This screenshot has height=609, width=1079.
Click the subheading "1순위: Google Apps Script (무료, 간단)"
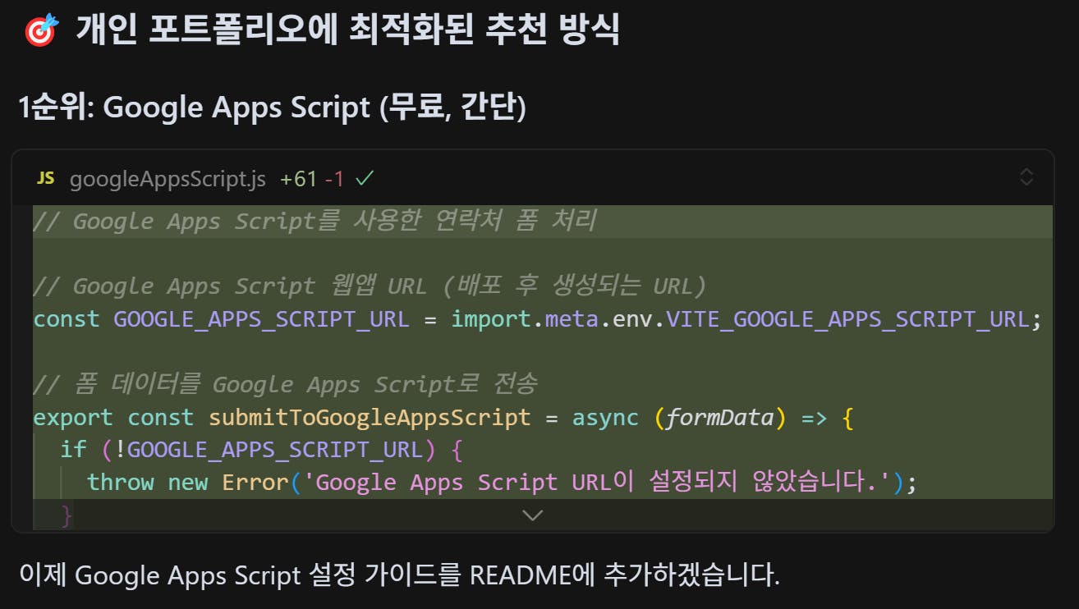coord(272,108)
